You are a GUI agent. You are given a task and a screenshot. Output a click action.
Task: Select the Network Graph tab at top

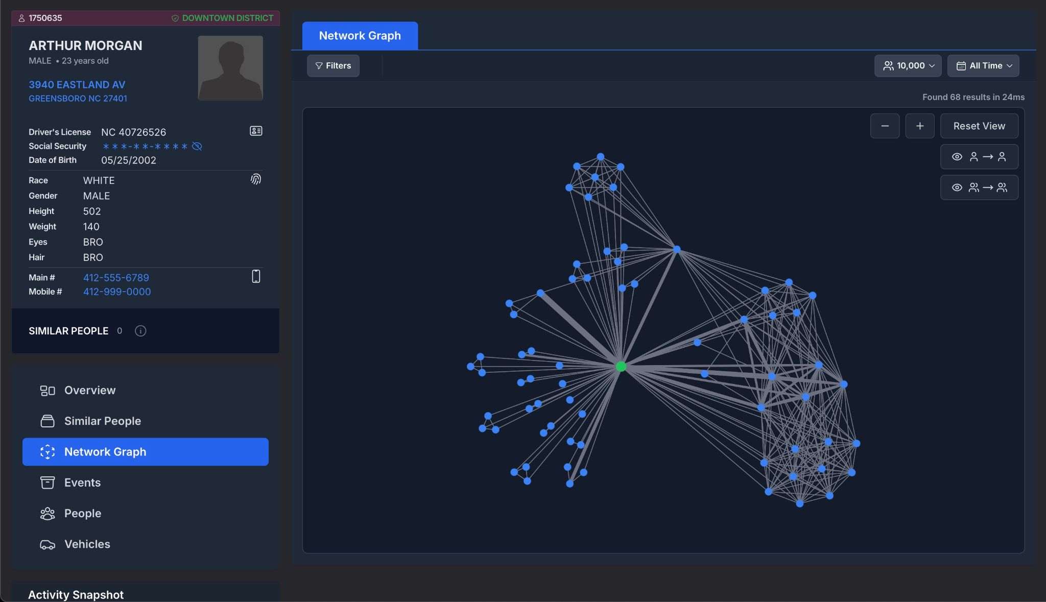click(360, 36)
